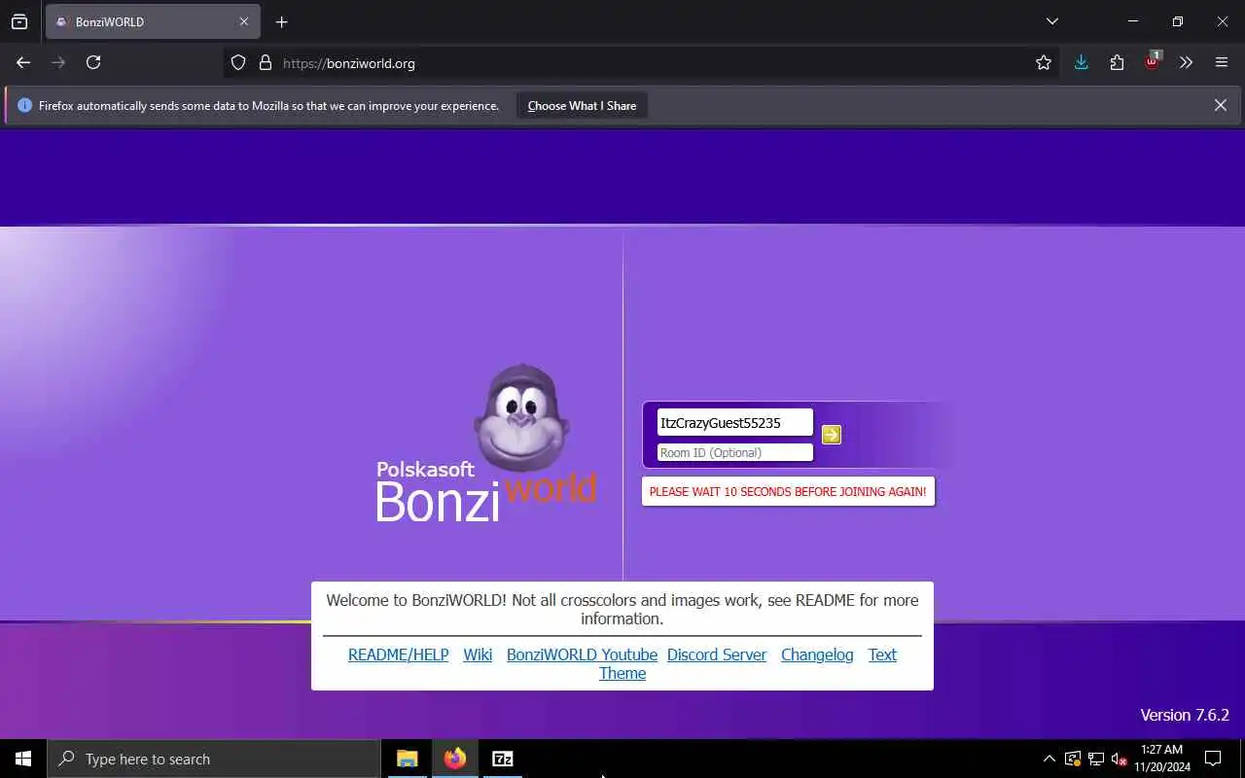The width and height of the screenshot is (1245, 778).
Task: Reload the current page
Action: (93, 62)
